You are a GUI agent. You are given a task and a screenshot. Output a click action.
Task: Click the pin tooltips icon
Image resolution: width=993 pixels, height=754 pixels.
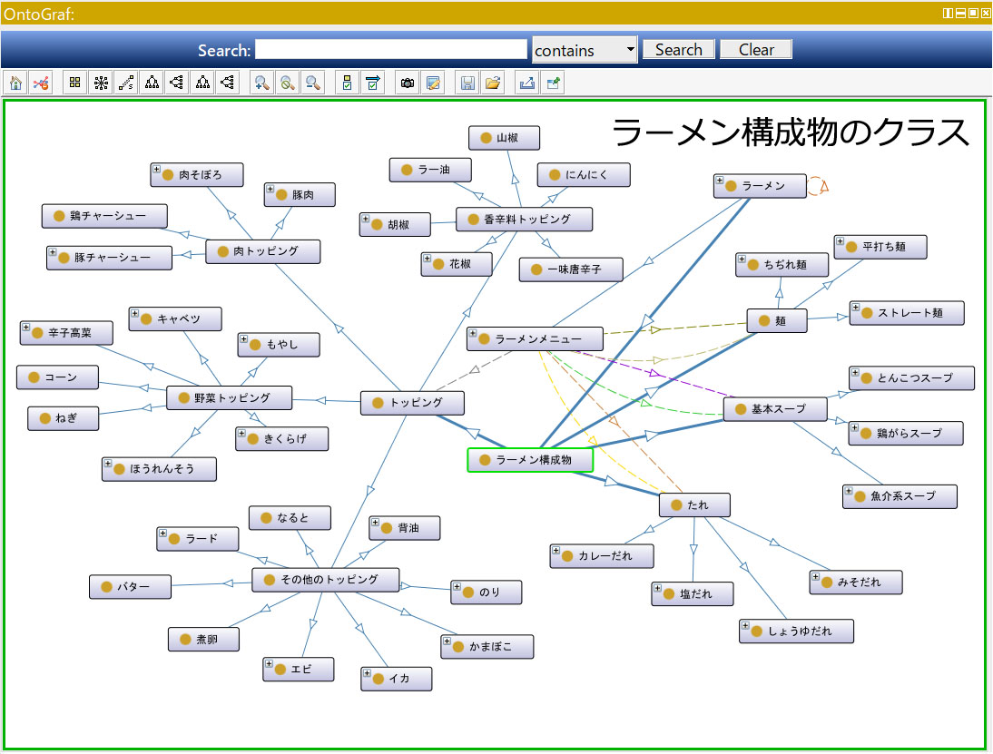553,83
